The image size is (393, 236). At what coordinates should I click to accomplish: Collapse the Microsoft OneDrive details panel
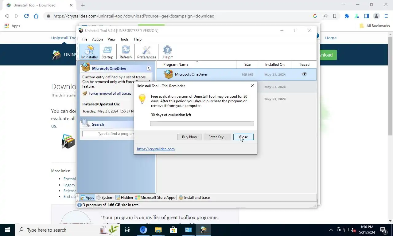click(x=149, y=69)
